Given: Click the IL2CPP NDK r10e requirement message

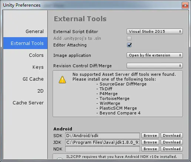Looking at the screenshot, I should click(121, 157).
